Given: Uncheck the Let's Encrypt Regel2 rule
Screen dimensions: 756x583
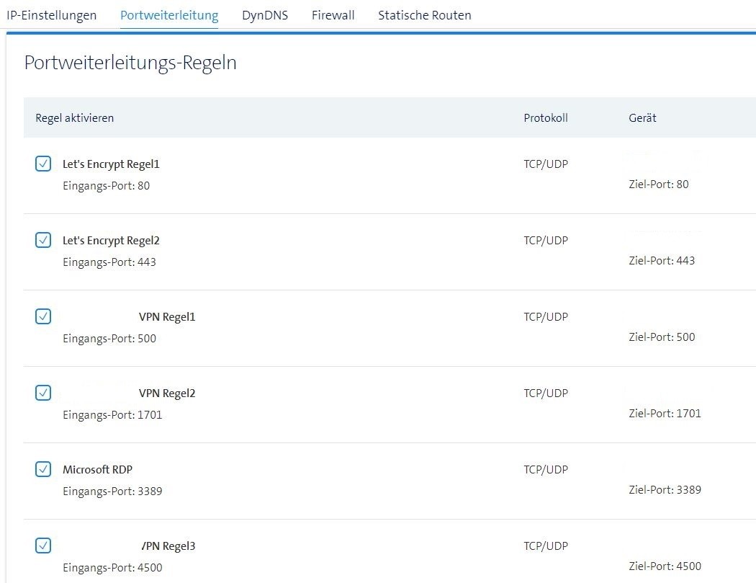Looking at the screenshot, I should (43, 240).
